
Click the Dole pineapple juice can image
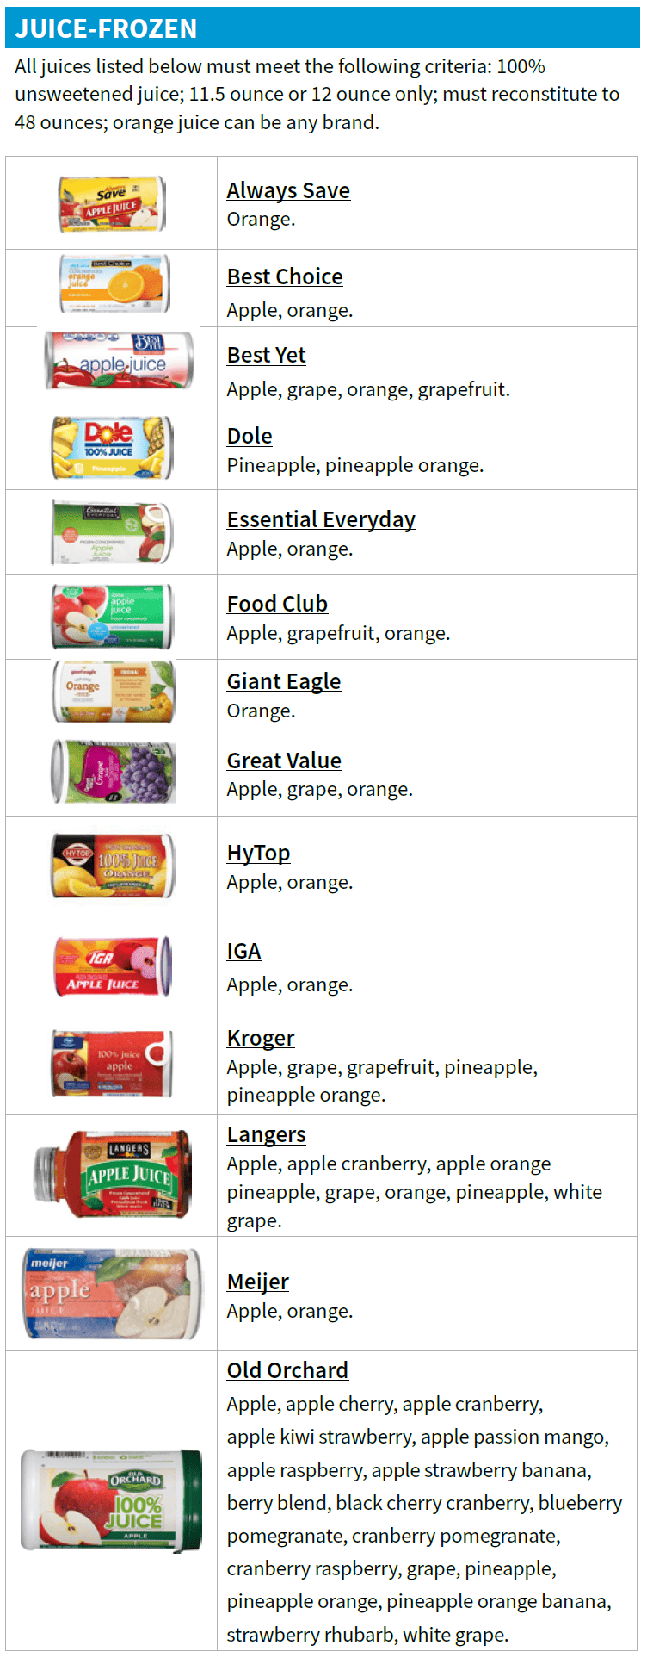(x=112, y=448)
